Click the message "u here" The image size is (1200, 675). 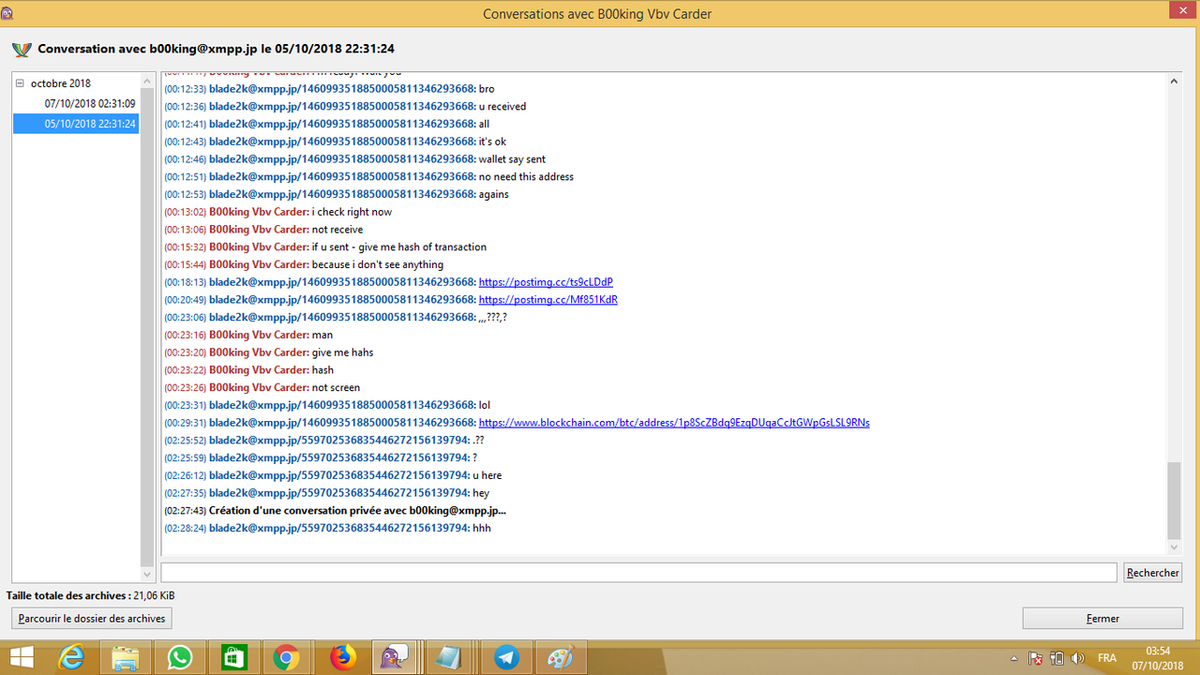(x=487, y=476)
